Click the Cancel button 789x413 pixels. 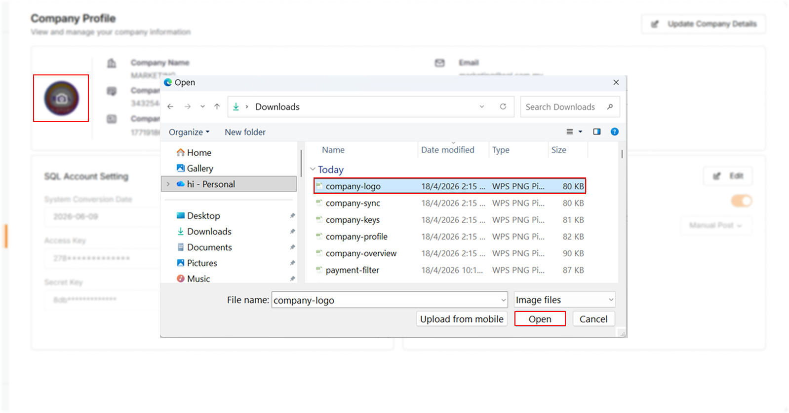pos(593,319)
